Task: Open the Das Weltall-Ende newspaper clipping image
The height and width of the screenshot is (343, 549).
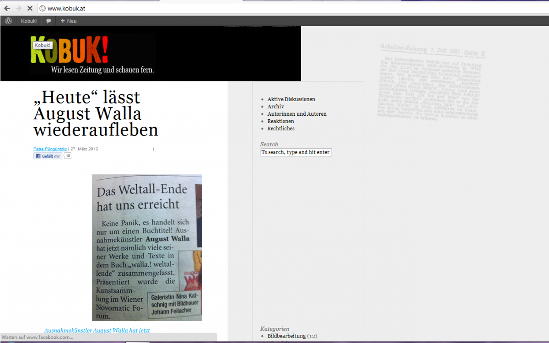Action: tap(147, 247)
